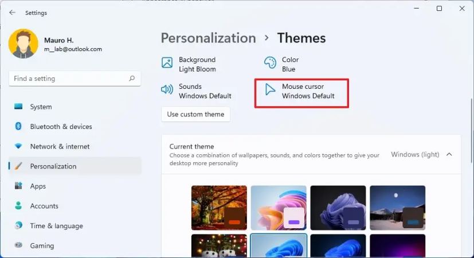474x258 pixels.
Task: Open Network & internet settings
Action: (x=75, y=146)
